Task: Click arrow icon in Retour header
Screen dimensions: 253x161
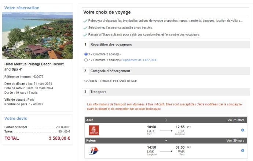Action: coord(166,141)
